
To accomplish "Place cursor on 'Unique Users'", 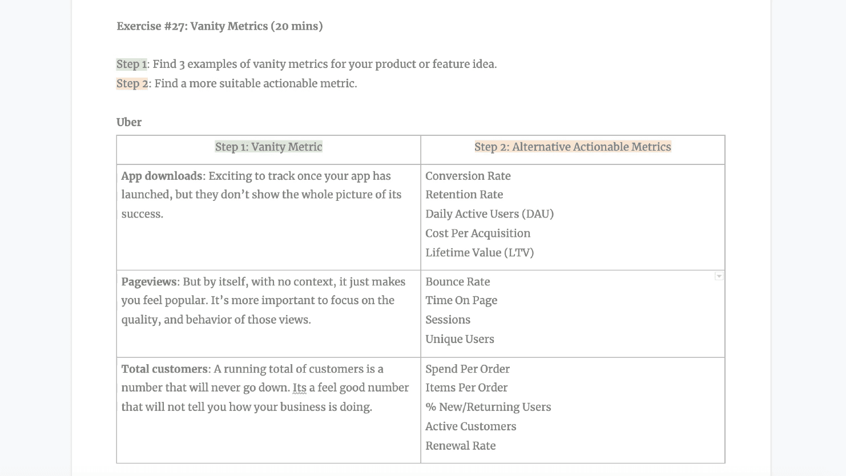I will tap(460, 339).
